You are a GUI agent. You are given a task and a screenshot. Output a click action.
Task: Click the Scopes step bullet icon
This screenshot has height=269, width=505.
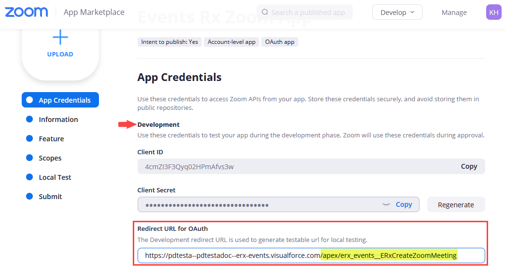click(29, 158)
